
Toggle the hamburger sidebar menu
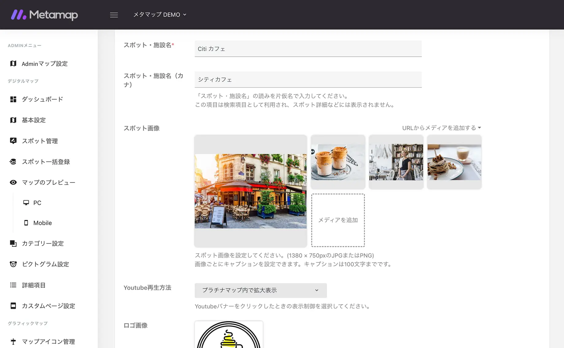point(114,15)
